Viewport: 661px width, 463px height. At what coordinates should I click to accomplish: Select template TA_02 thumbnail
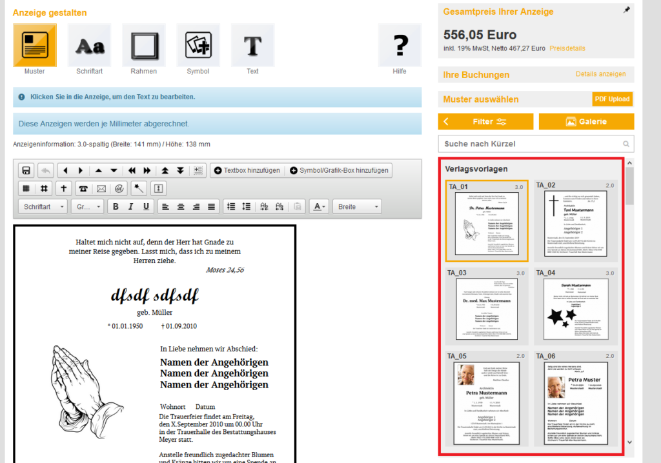tap(575, 221)
